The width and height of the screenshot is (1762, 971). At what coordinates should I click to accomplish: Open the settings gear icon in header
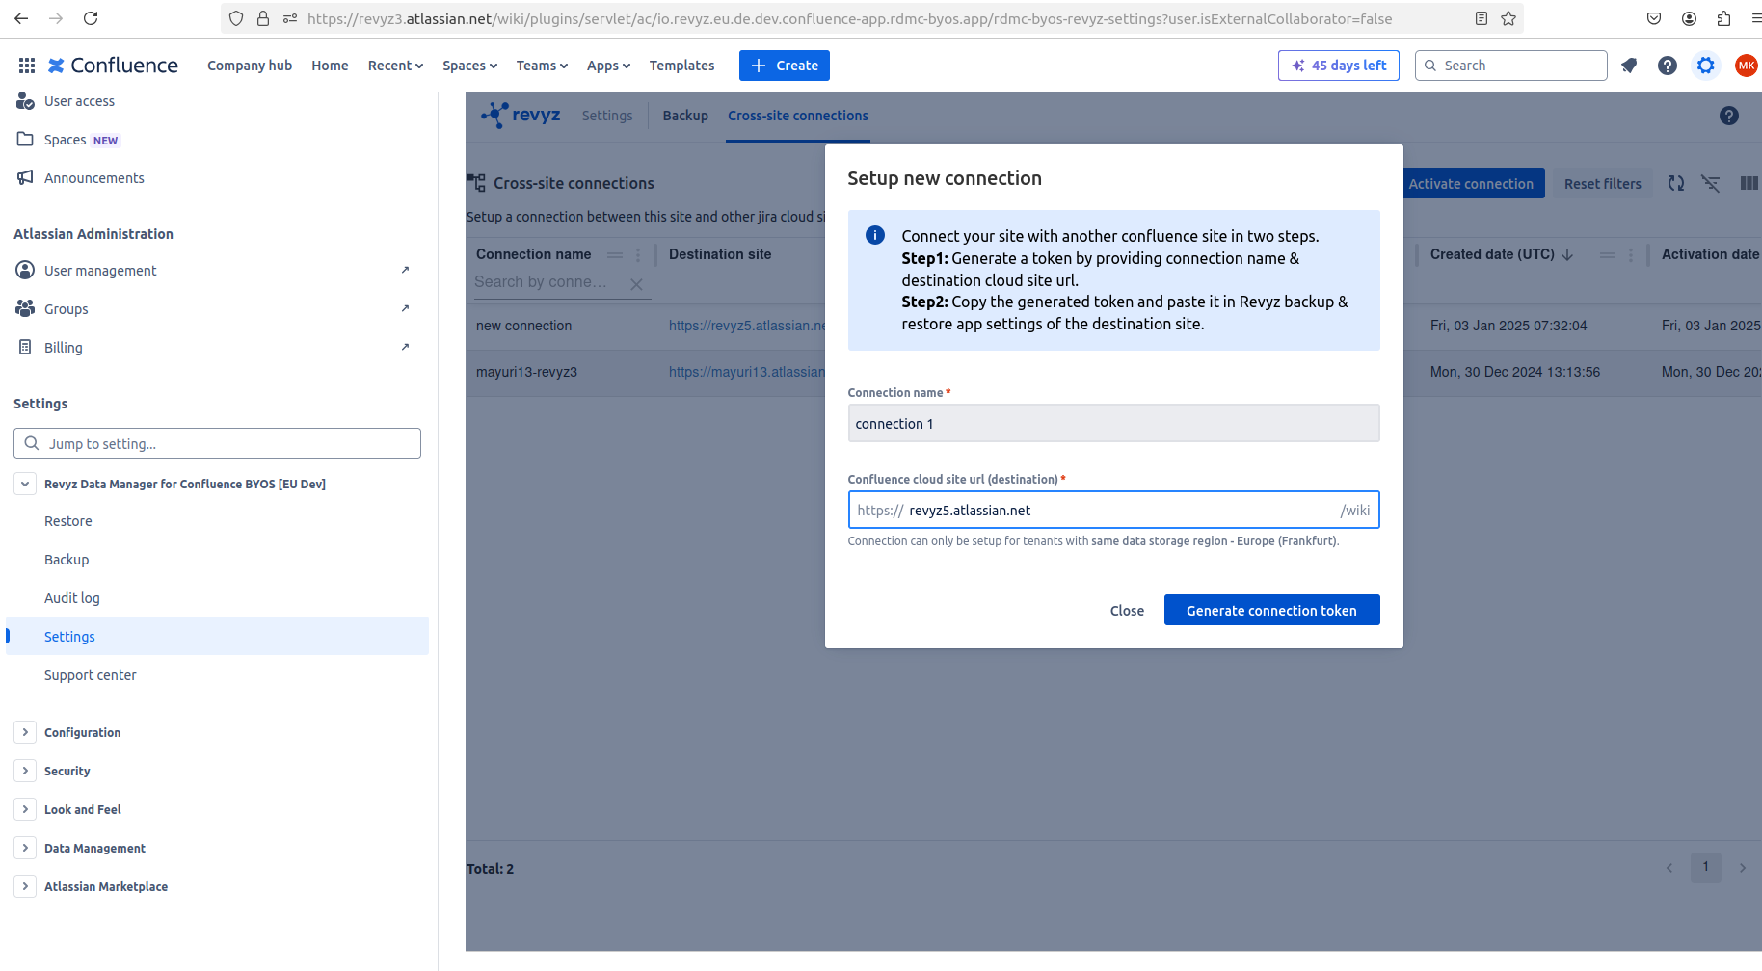tap(1706, 66)
